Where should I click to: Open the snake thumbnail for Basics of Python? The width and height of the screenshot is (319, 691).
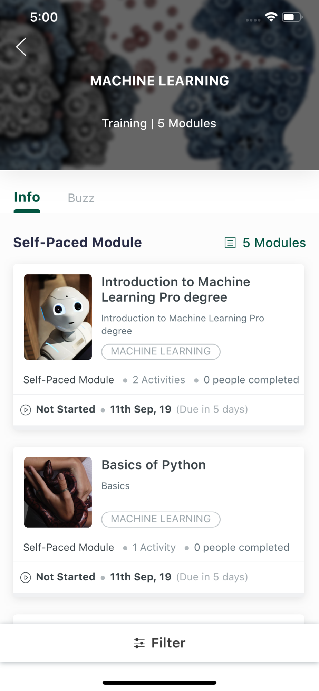tap(58, 492)
